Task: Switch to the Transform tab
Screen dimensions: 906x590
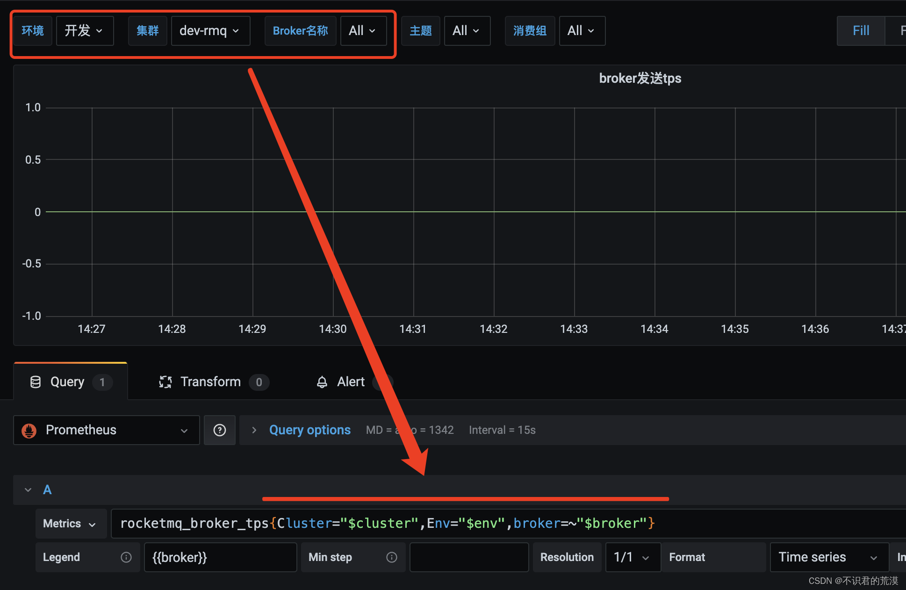Action: pos(210,382)
